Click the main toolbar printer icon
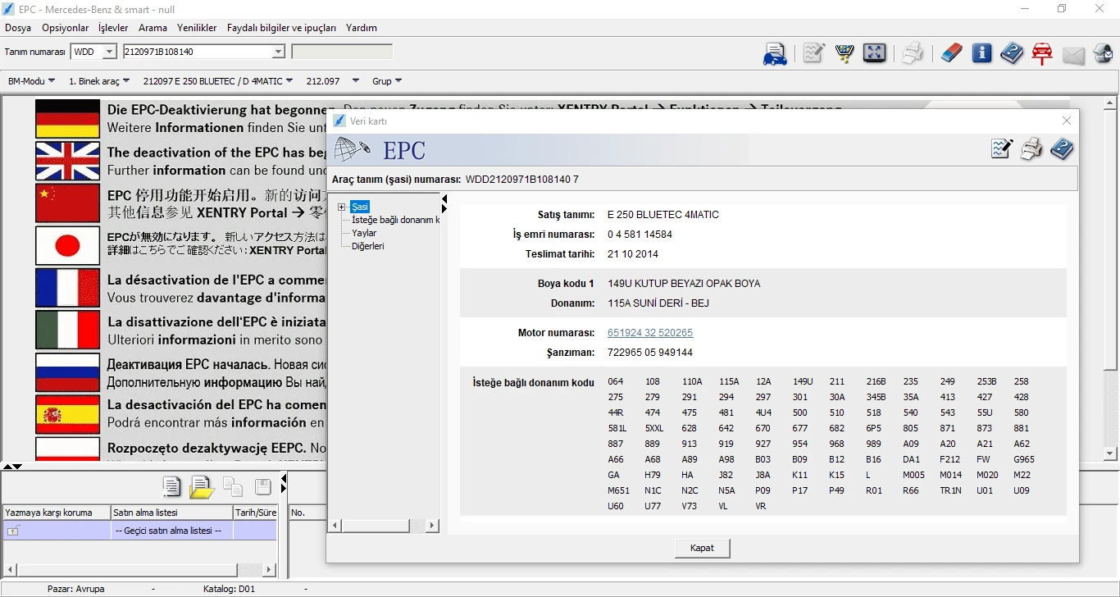This screenshot has width=1120, height=597. coord(913,54)
